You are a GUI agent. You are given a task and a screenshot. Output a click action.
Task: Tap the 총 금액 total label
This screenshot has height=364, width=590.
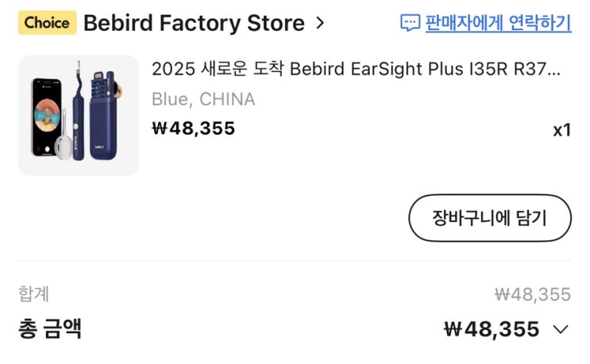pyautogui.click(x=50, y=328)
